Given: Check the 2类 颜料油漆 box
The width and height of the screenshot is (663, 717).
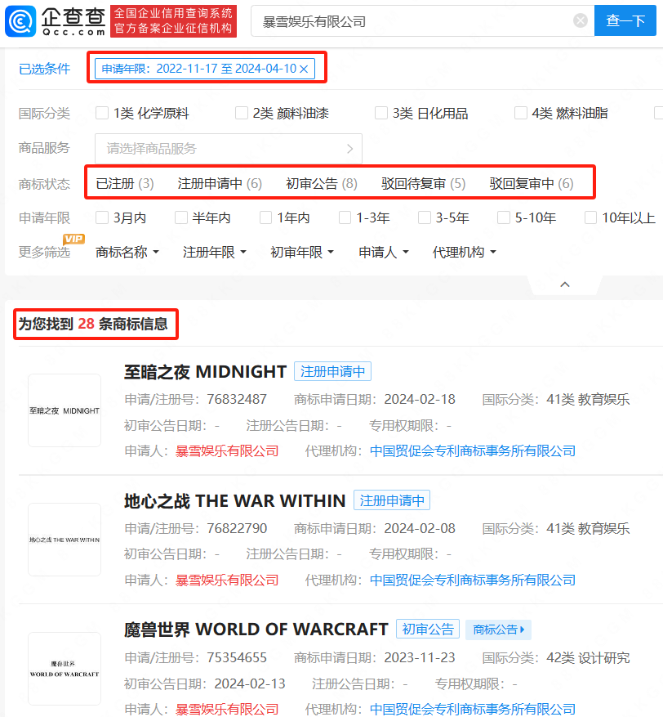Looking at the screenshot, I should click(242, 113).
